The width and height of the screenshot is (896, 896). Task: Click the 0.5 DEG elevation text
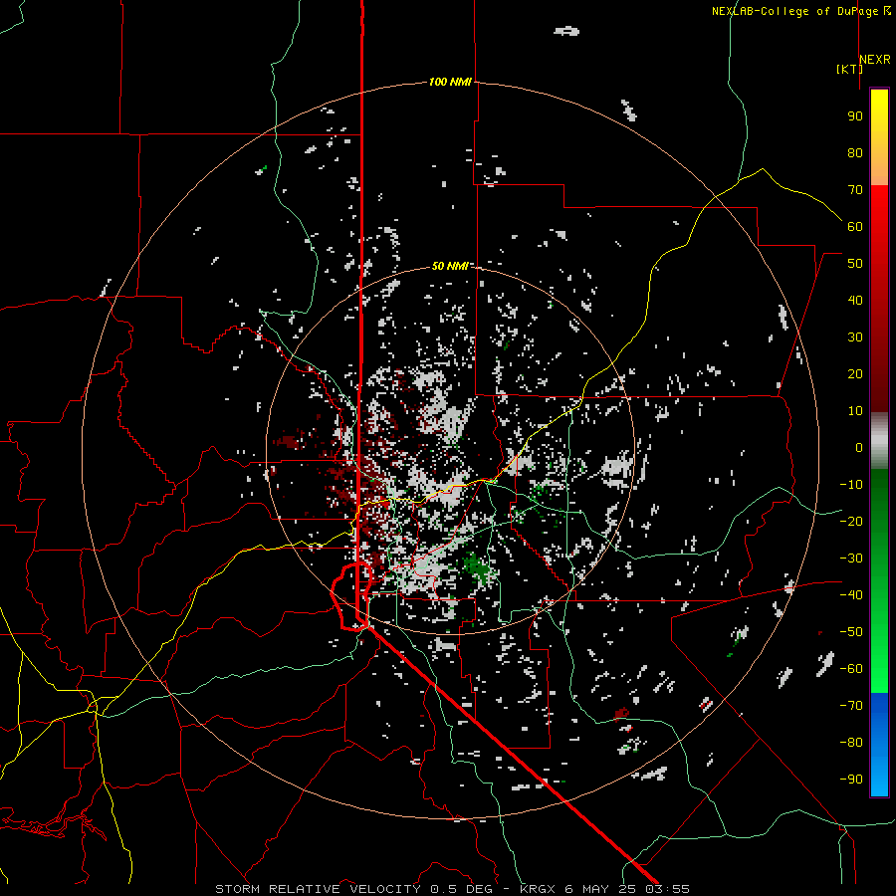pyautogui.click(x=461, y=889)
